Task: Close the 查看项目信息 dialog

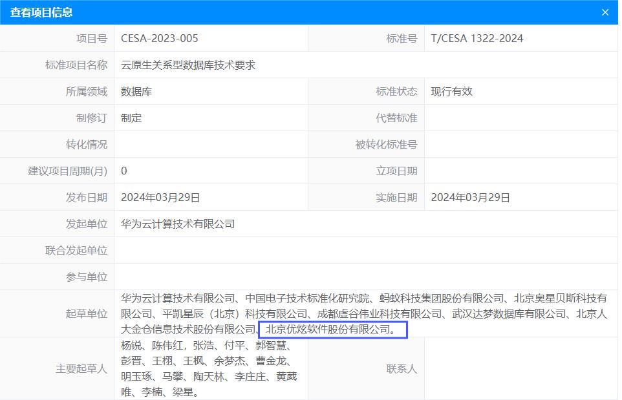Action: (605, 12)
